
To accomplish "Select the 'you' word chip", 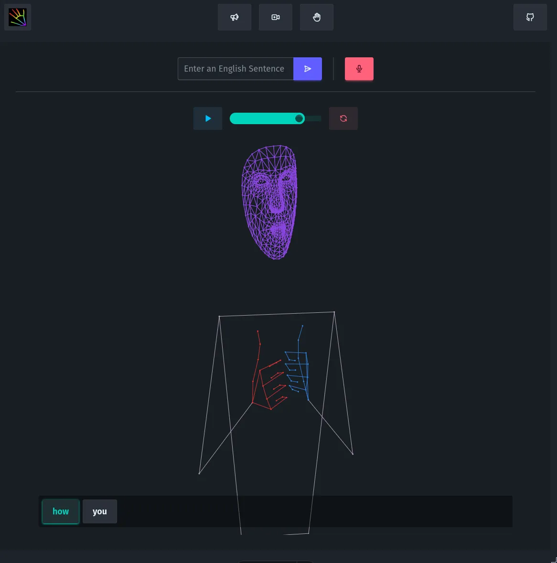I will click(x=100, y=511).
